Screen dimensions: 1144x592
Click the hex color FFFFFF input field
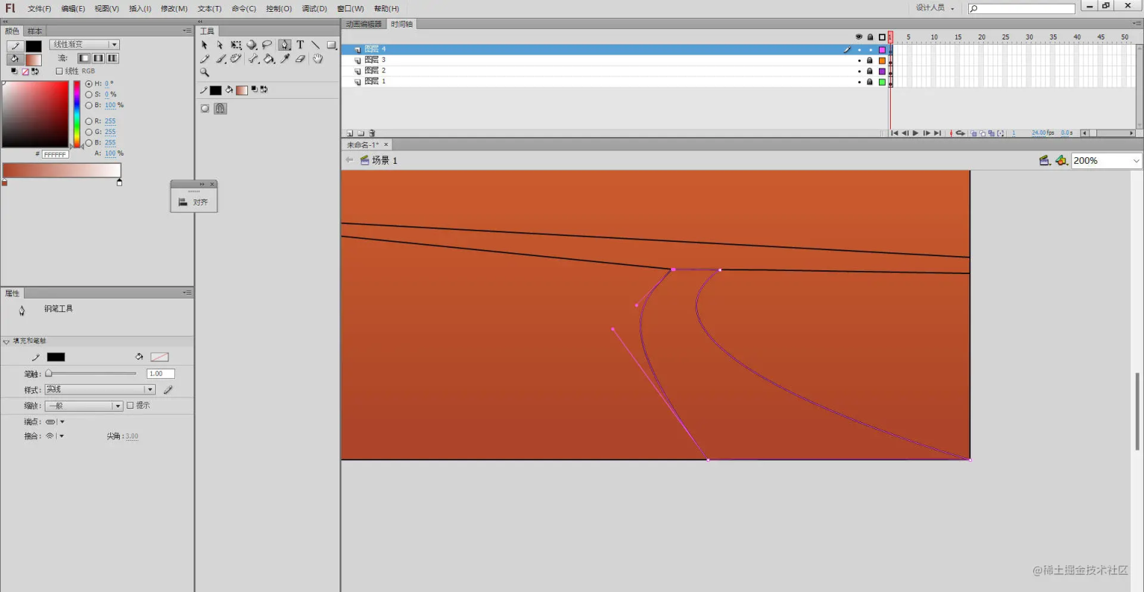pyautogui.click(x=55, y=155)
